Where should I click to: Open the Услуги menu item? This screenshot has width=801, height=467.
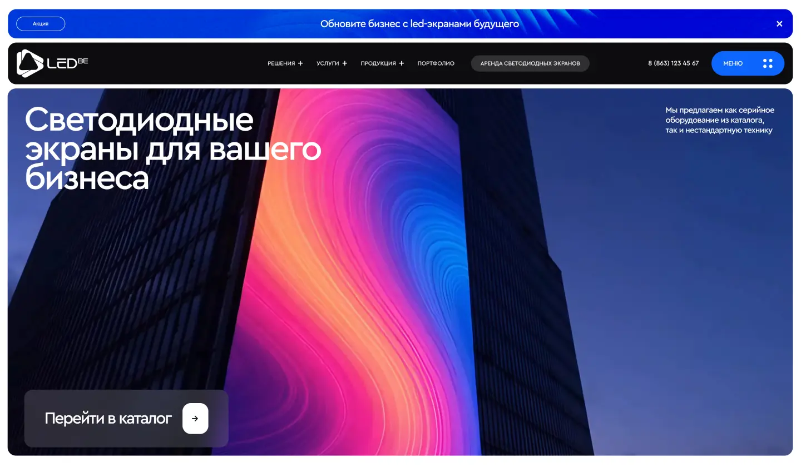pyautogui.click(x=328, y=63)
